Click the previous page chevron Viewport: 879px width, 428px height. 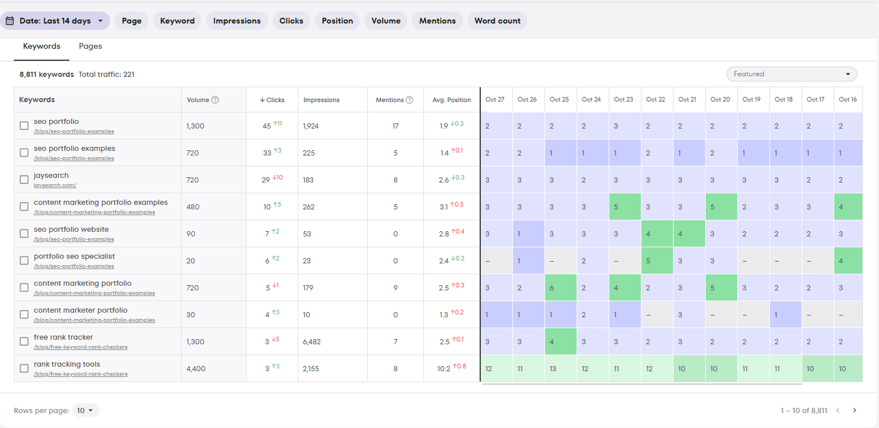point(838,410)
